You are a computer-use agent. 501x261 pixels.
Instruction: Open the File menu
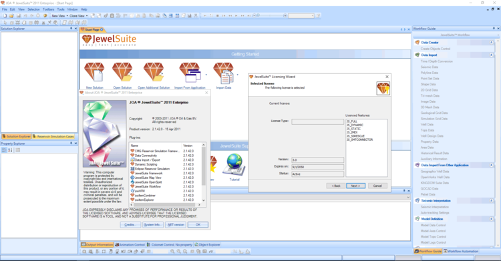coord(5,9)
